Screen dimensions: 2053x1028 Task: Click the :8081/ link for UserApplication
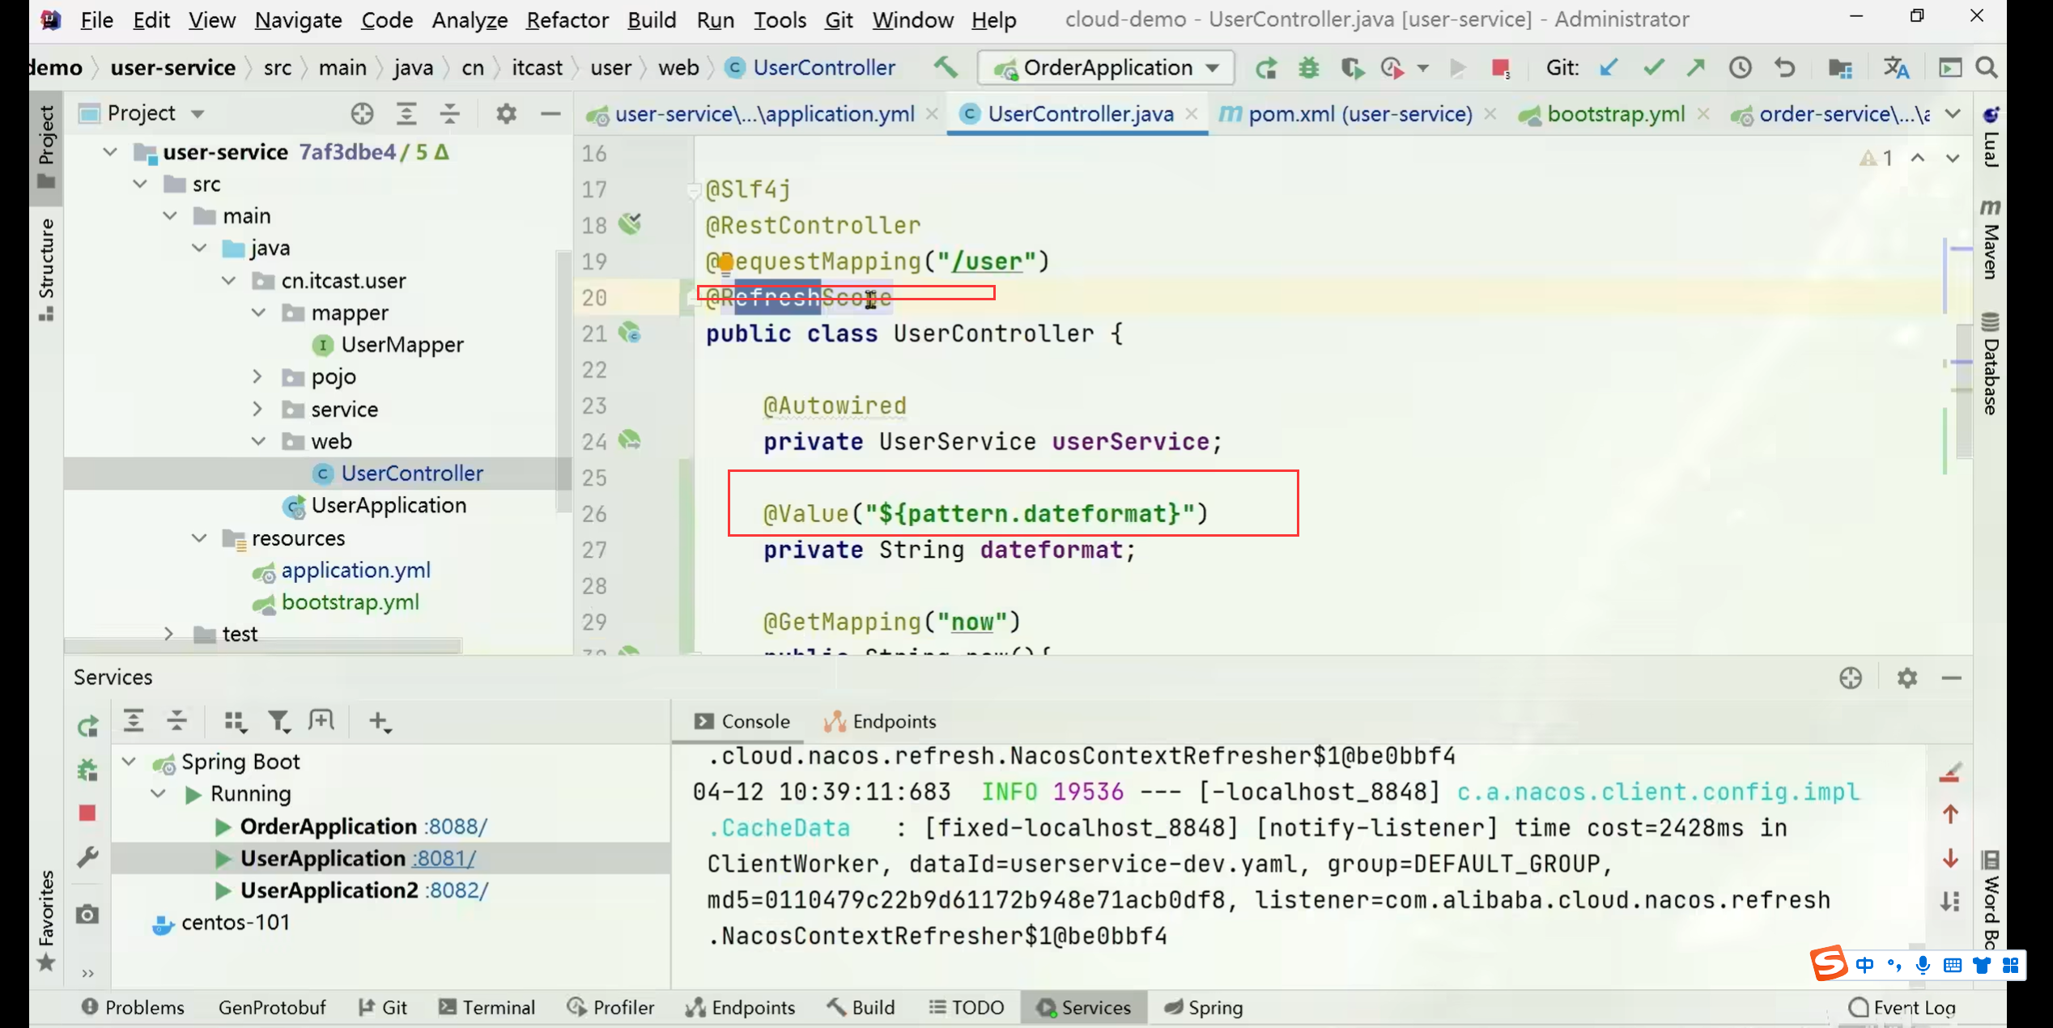pyautogui.click(x=444, y=858)
